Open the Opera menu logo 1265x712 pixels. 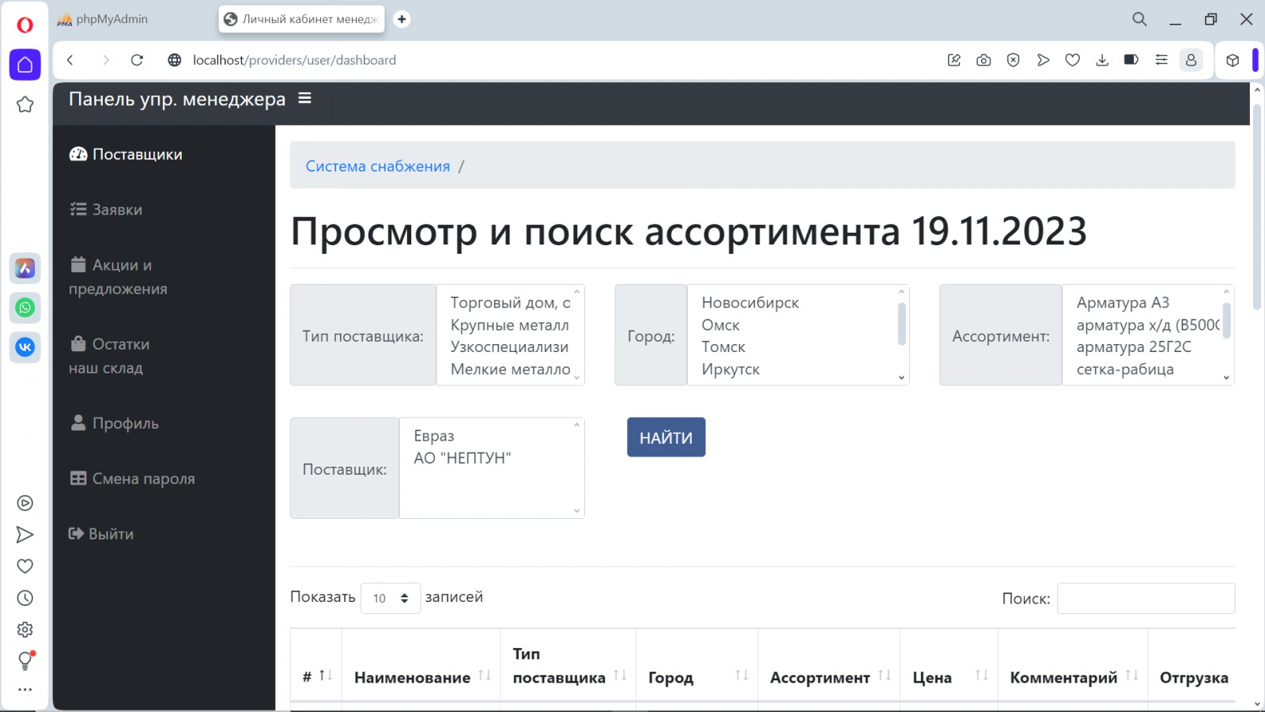click(x=25, y=25)
